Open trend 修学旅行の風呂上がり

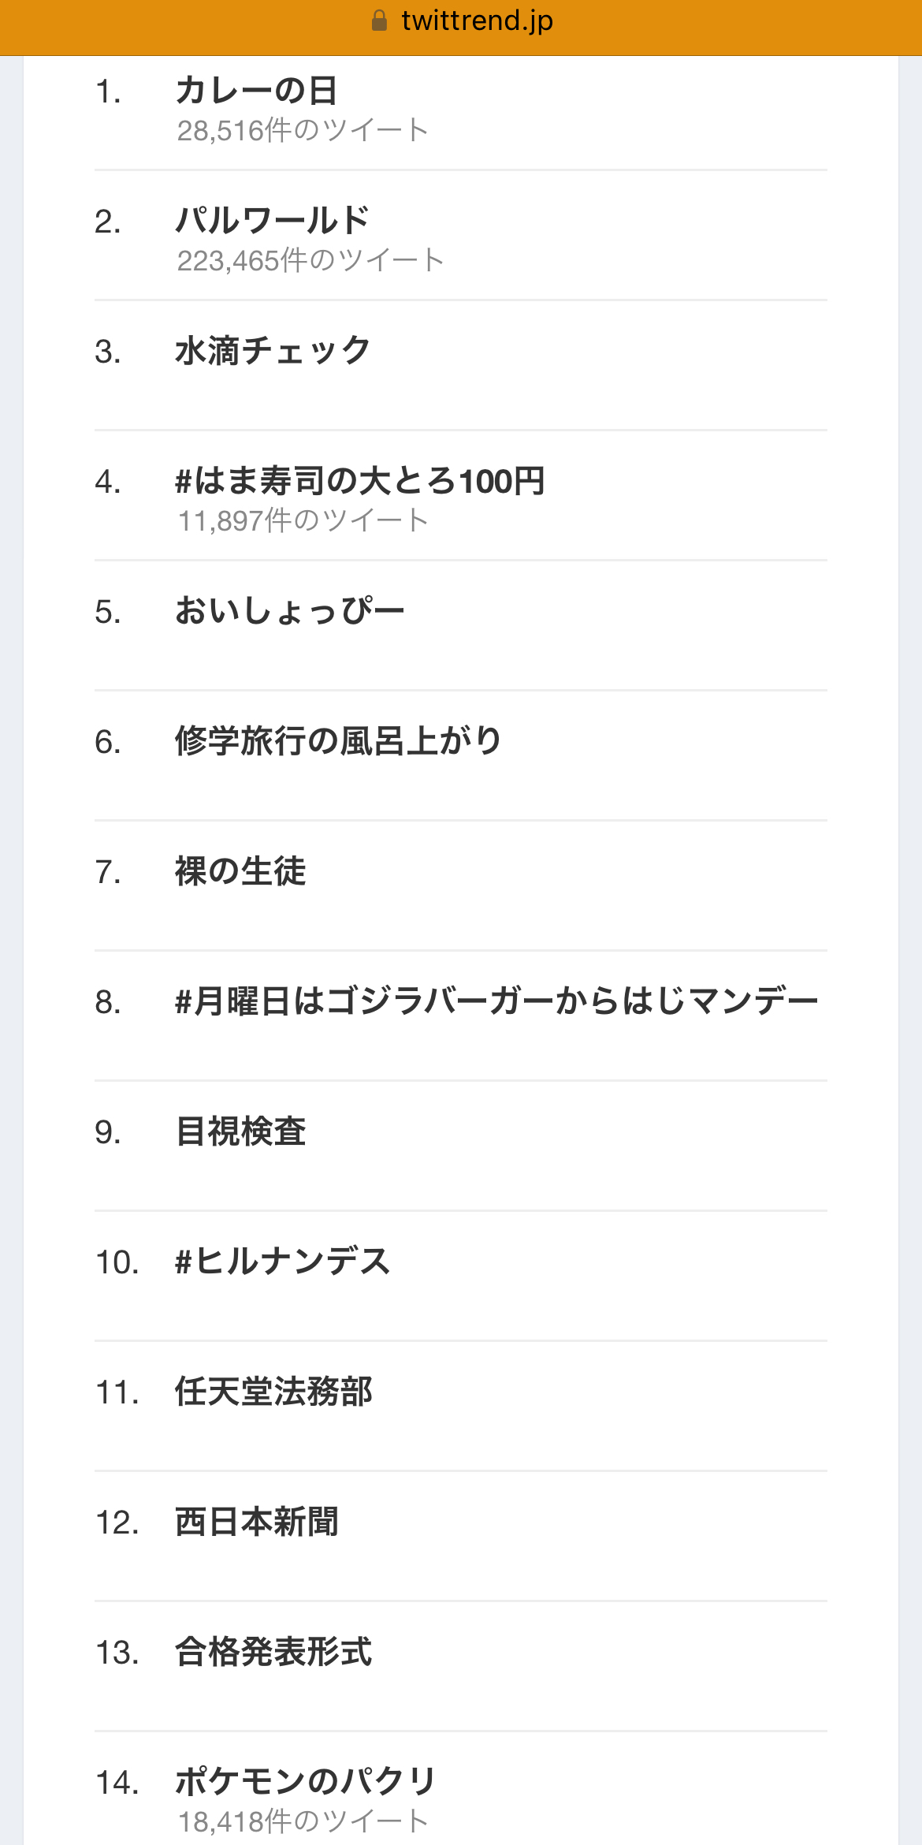(x=338, y=741)
